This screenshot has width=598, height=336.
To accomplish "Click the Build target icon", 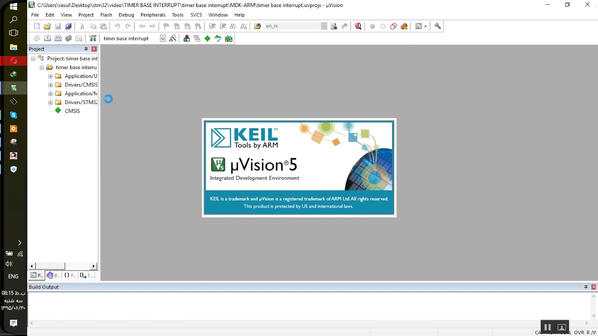I will (47, 39).
